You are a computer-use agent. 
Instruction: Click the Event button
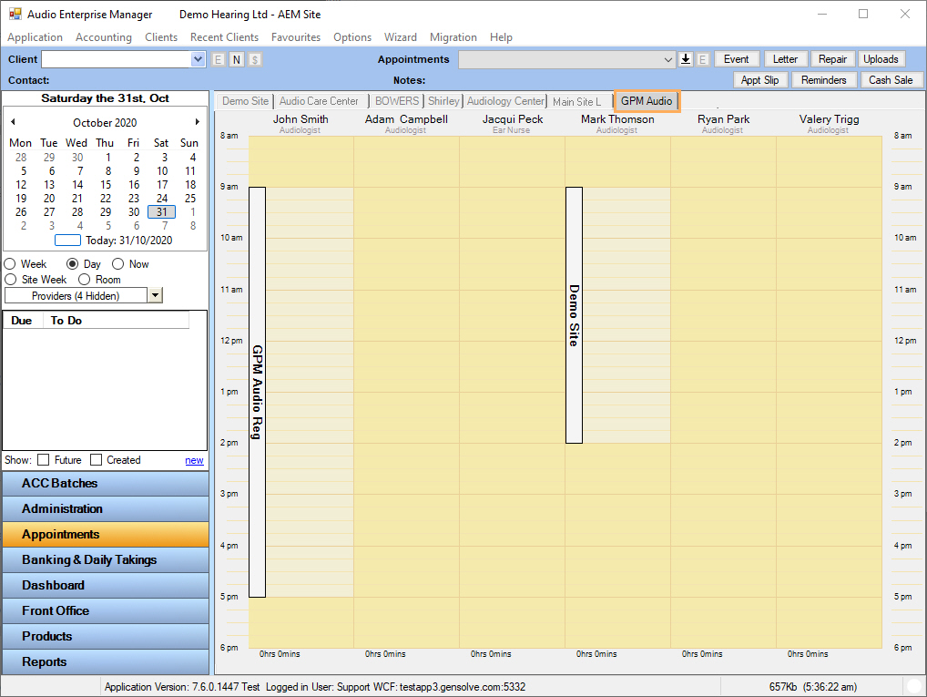pos(736,59)
